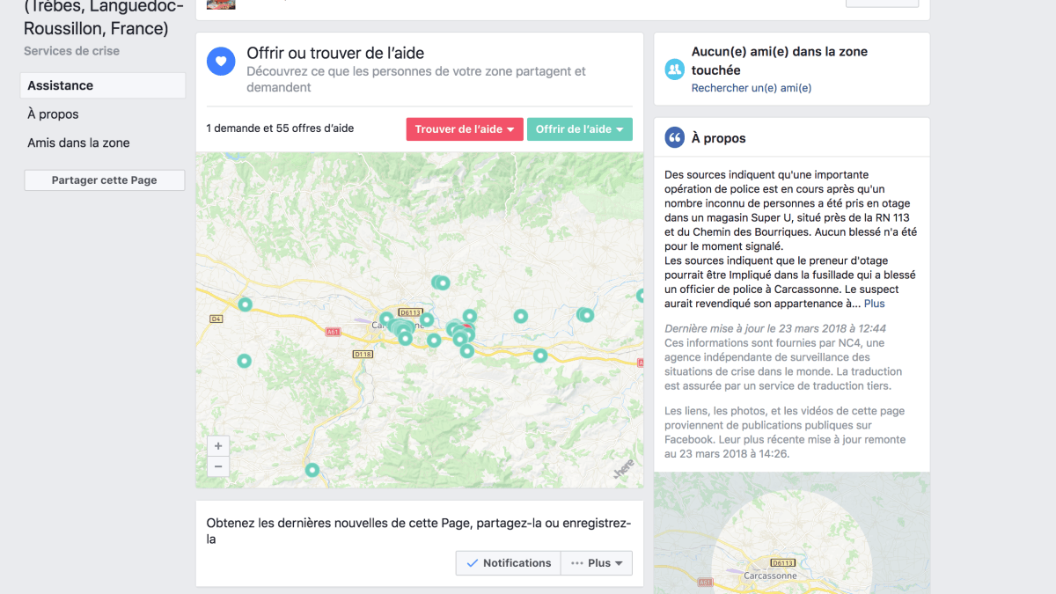Click the friends icon next to Aucun(e) ami(e)

coord(675,69)
